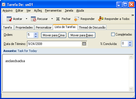Click the window resize grip corner

click(134, 97)
